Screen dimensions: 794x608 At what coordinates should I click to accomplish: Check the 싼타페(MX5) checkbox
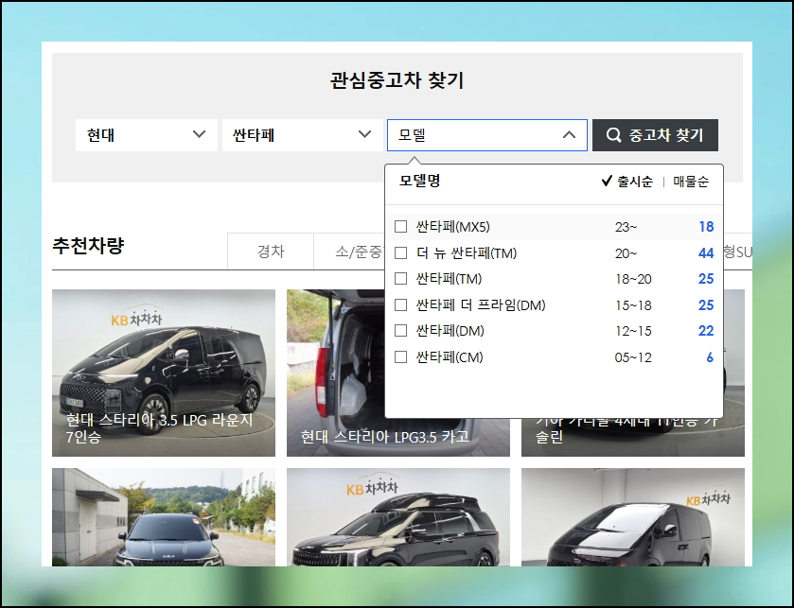[x=400, y=227]
